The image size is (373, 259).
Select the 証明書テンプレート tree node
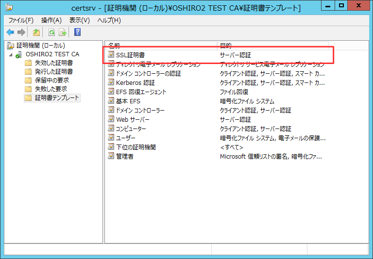57,98
